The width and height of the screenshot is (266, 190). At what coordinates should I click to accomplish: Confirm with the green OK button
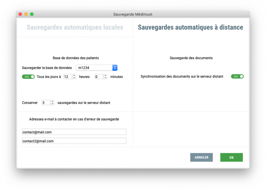(x=232, y=157)
